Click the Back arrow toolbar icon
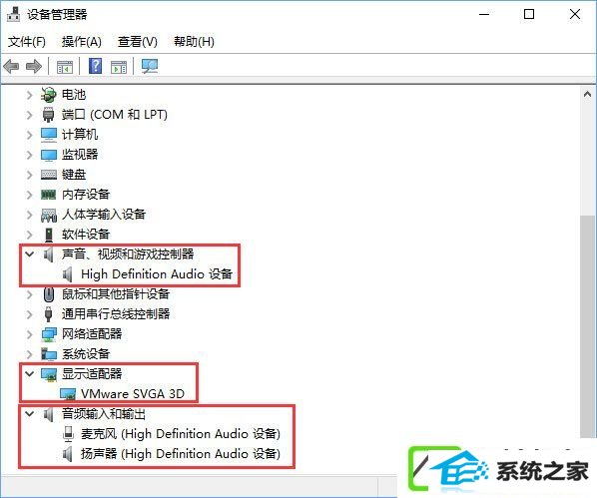597x498 pixels. pyautogui.click(x=11, y=67)
